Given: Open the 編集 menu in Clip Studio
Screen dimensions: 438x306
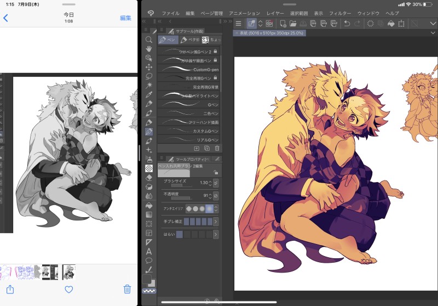Looking at the screenshot, I should [x=190, y=13].
